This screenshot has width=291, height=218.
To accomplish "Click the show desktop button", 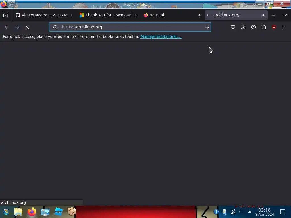I will coord(283,212).
